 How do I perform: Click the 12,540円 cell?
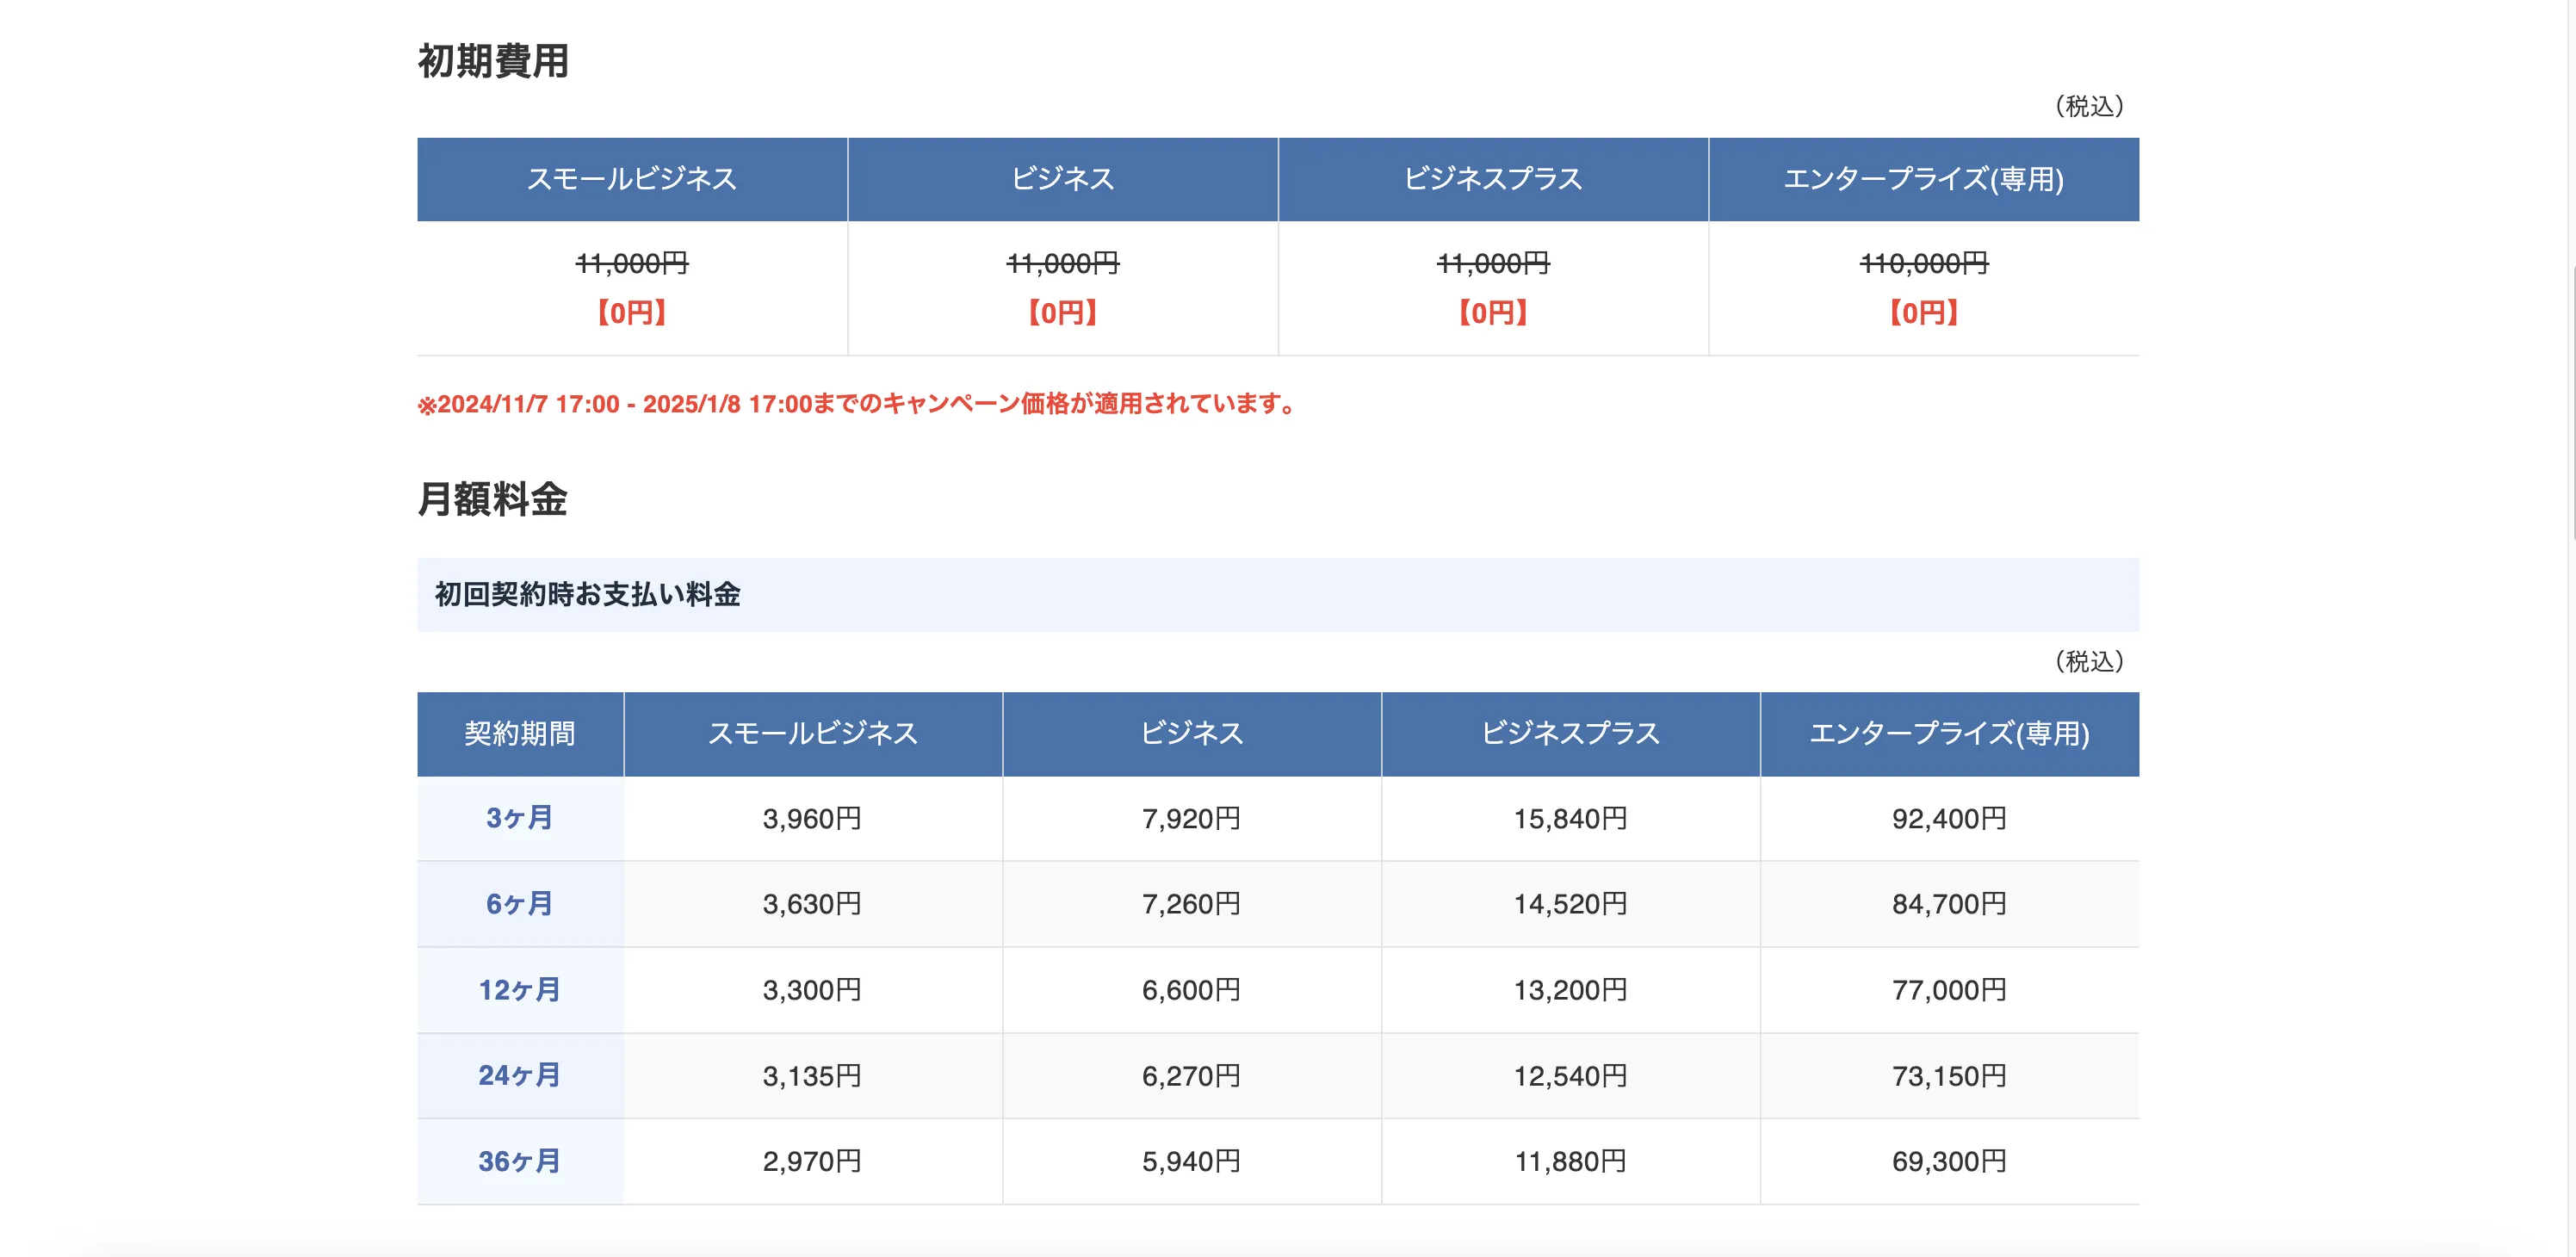coord(1571,1076)
